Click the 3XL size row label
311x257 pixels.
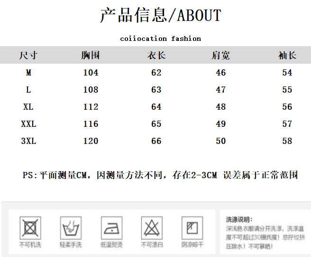(x=28, y=141)
